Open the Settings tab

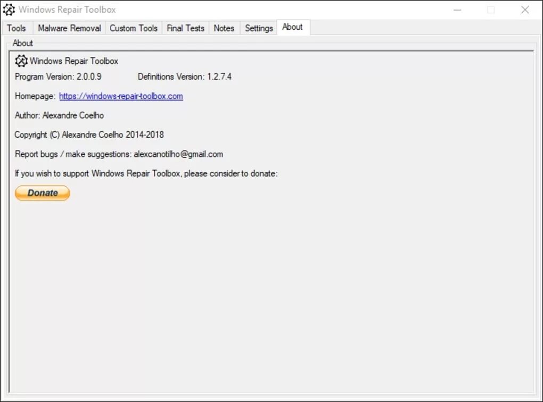point(259,28)
